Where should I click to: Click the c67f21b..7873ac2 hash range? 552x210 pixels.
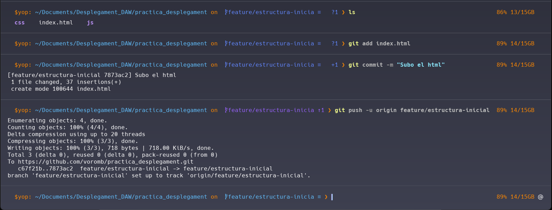click(x=45, y=169)
